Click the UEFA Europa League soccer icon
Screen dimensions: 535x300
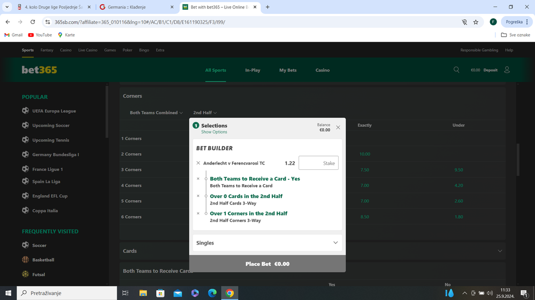pyautogui.click(x=25, y=110)
